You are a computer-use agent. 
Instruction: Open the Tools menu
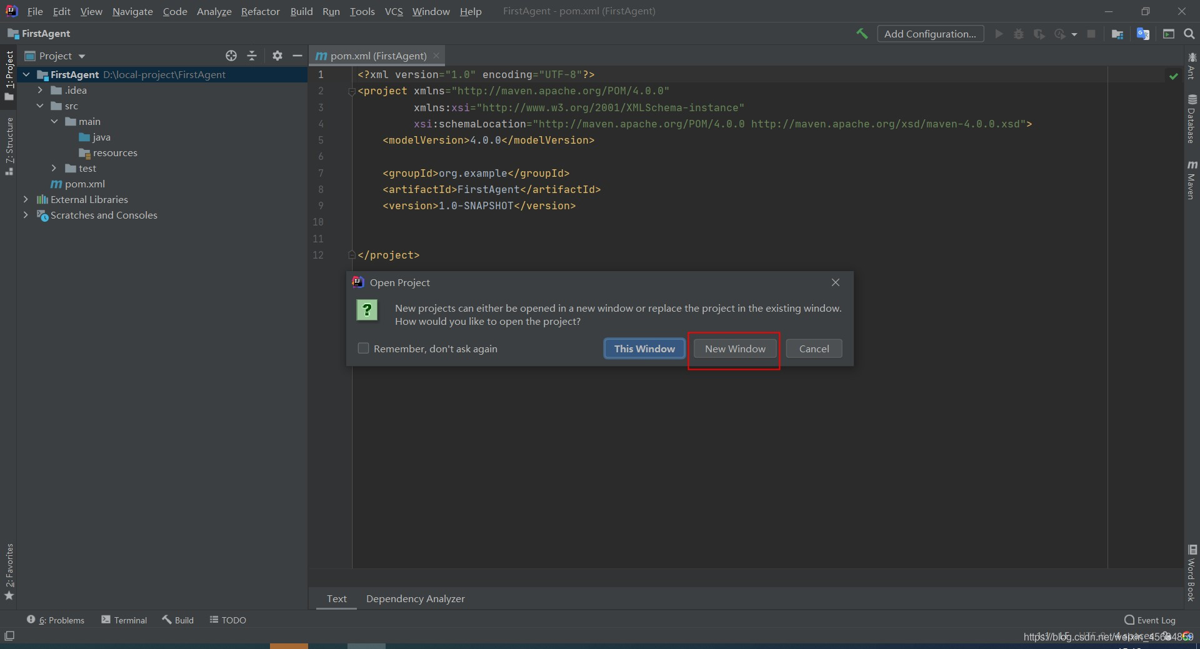[x=362, y=11]
